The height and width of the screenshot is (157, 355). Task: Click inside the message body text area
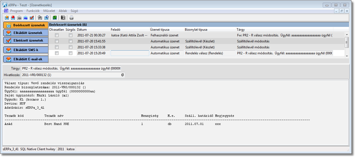tap(176, 112)
